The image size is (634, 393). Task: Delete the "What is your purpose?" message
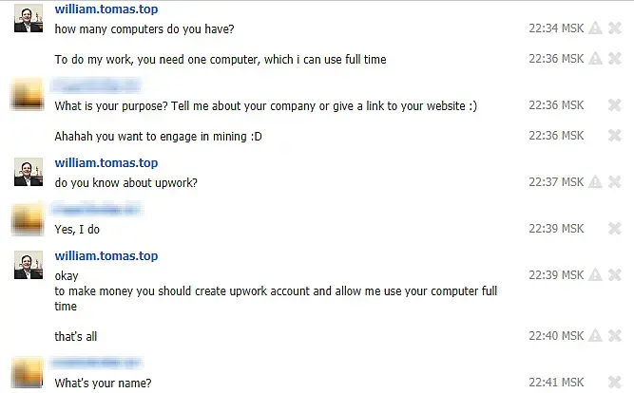click(x=615, y=105)
